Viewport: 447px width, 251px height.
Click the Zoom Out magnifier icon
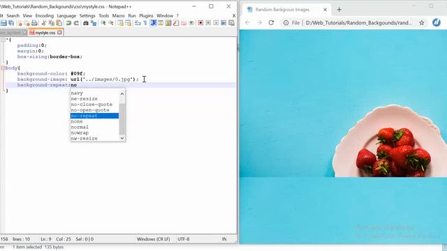pos(111,23)
